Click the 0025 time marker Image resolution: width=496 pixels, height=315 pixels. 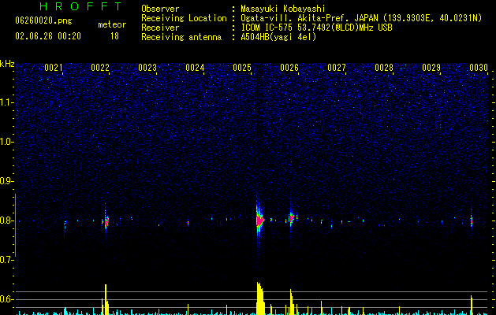coord(242,68)
